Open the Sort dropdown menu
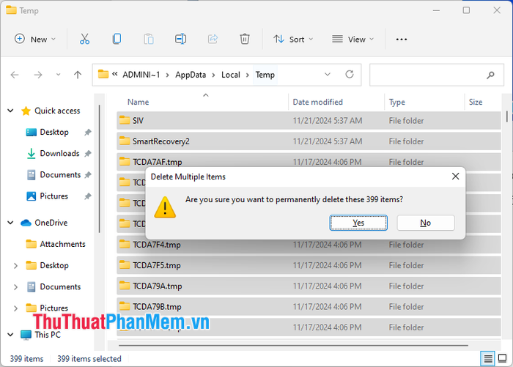Viewport: 513px width, 367px height. click(x=293, y=40)
